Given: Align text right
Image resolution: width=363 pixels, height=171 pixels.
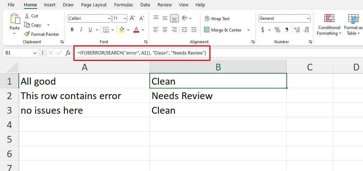Looking at the screenshot, I should (174, 30).
